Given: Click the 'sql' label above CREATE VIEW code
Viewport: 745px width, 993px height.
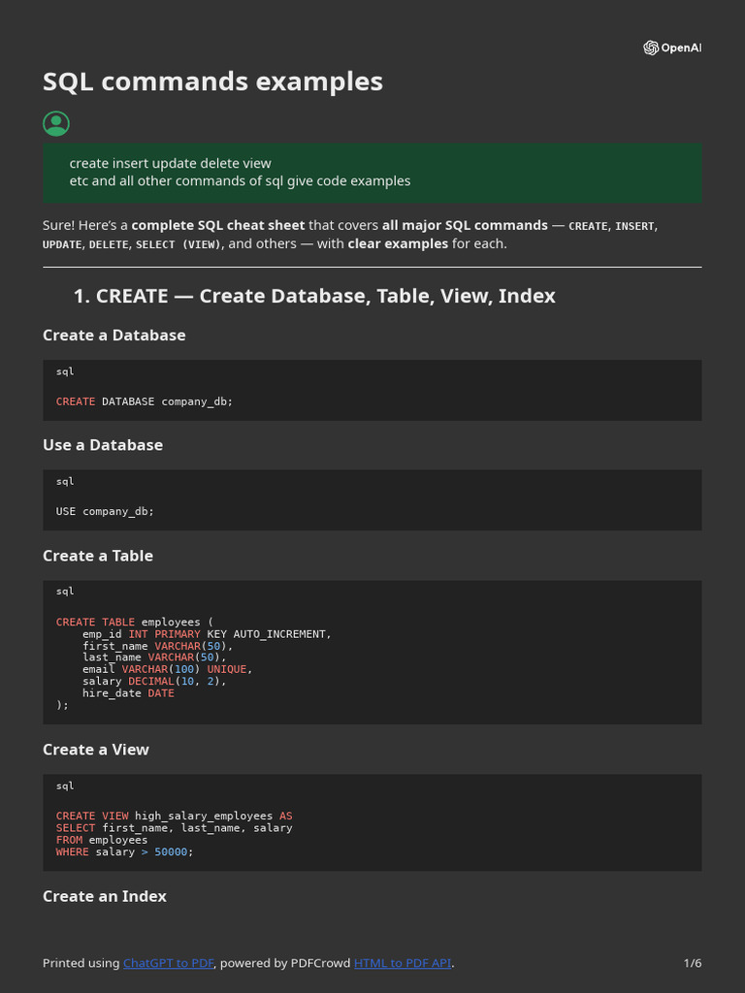Looking at the screenshot, I should [65, 785].
